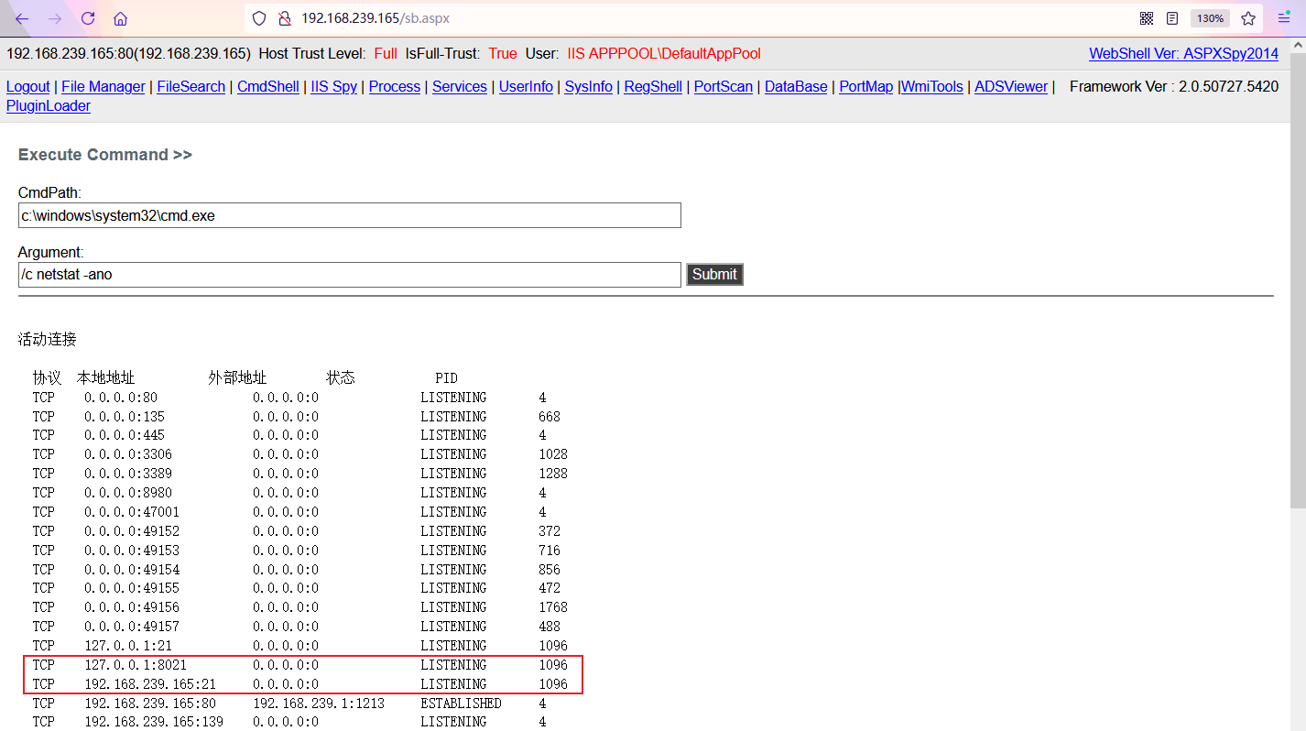Select the Framework Ver : 2.0.50727.5420 text
This screenshot has height=731, width=1306.
click(x=1174, y=87)
